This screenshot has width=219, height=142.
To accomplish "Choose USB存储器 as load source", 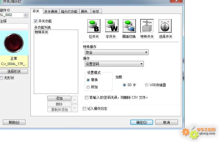I will 147,85.
